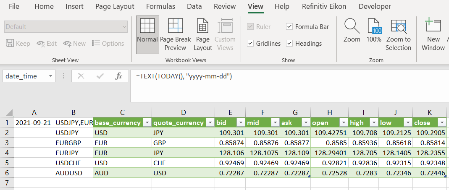Open the Refinitiv Eikon tab
The height and width of the screenshot is (190, 449).
coord(324,6)
